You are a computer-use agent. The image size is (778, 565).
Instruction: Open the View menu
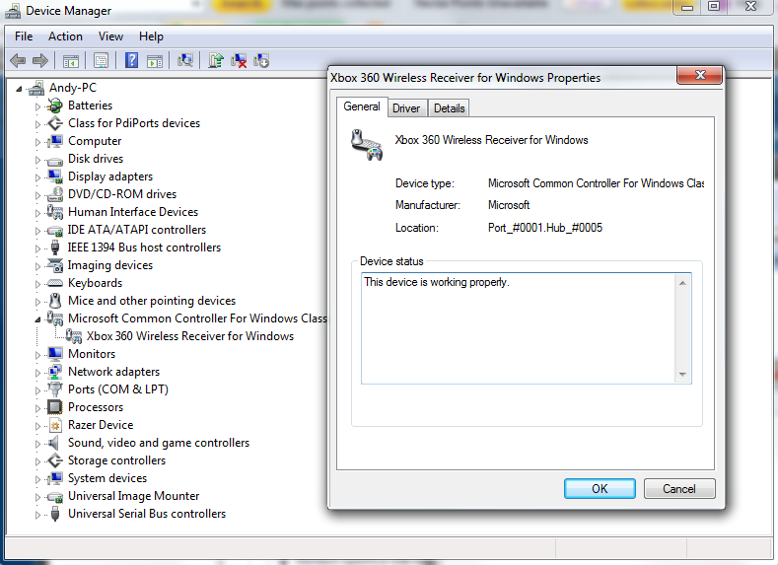click(110, 36)
